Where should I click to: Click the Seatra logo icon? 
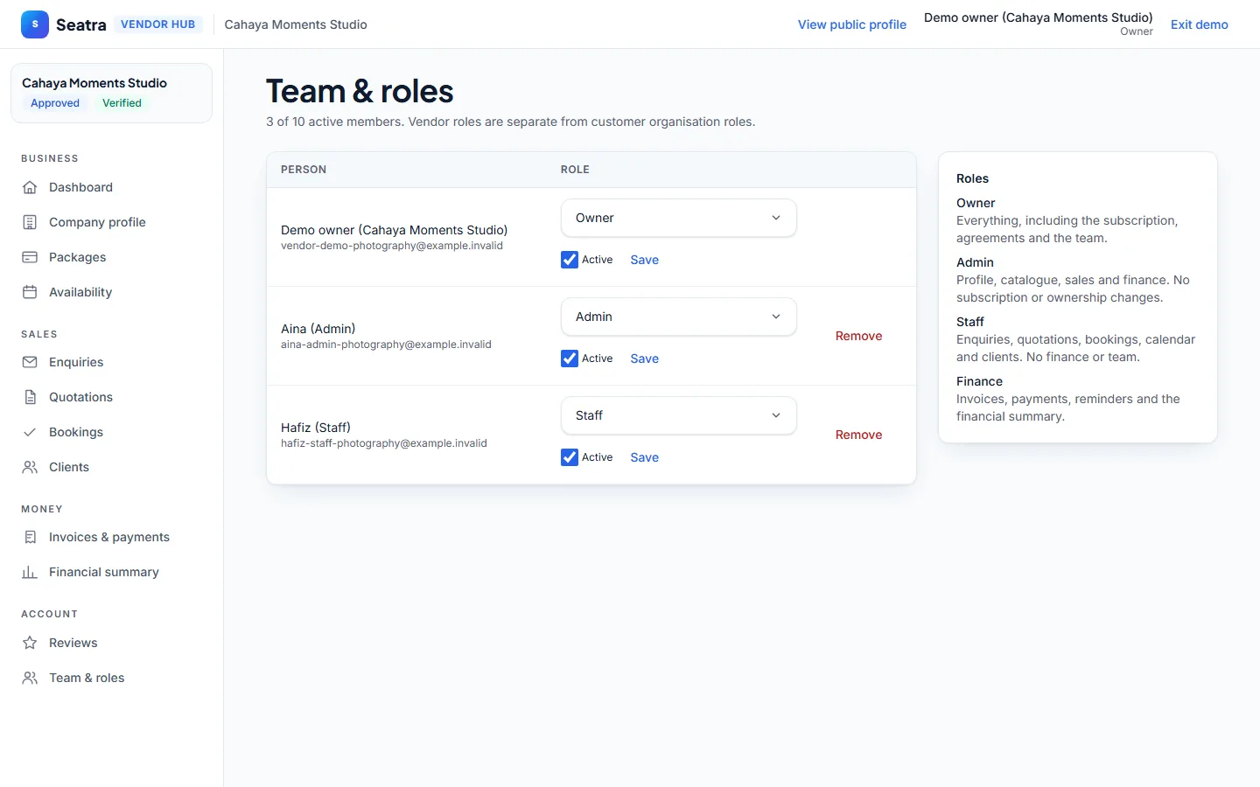[35, 24]
